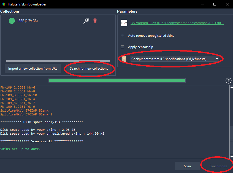Image resolution: width=233 pixels, height=173 pixels.
Task: Enable Auto remove unregistered skins
Action: tap(123, 35)
